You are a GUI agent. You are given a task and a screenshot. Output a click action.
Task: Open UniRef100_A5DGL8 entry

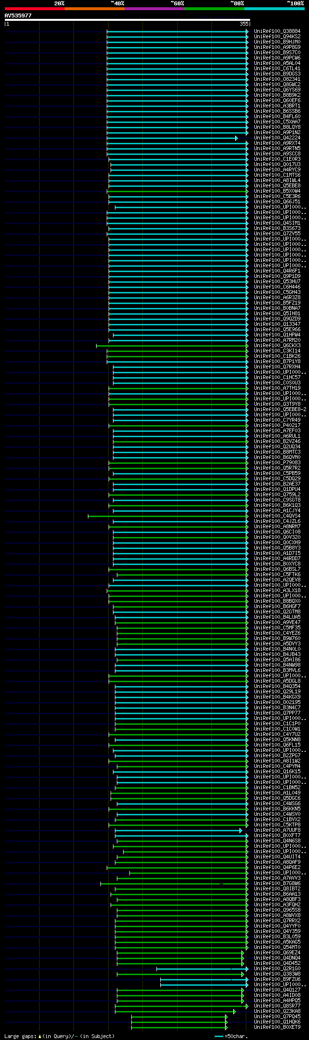point(277,681)
